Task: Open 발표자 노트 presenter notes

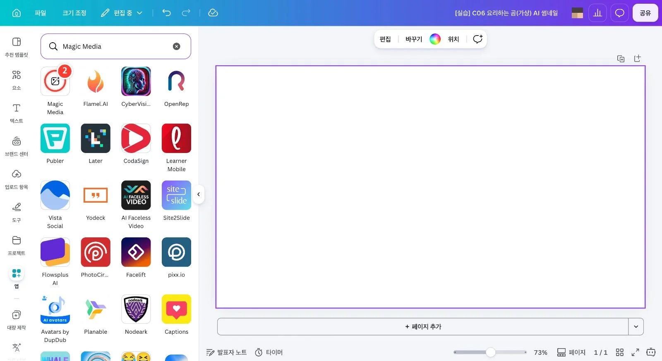Action: [x=227, y=352]
